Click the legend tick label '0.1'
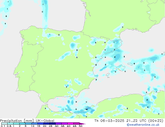Viewport: 165px width, 127px height. pyautogui.click(x=3, y=126)
